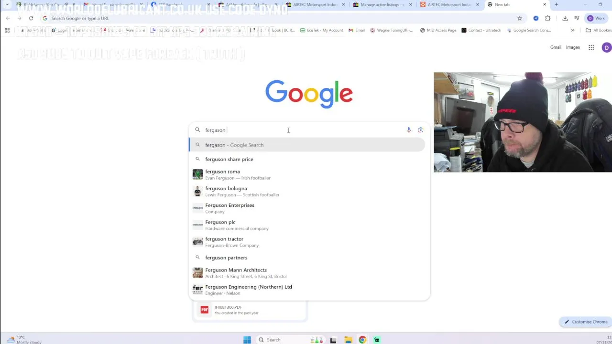Select 'ferguson roma' suggestion
The image size is (612, 344).
307,174
